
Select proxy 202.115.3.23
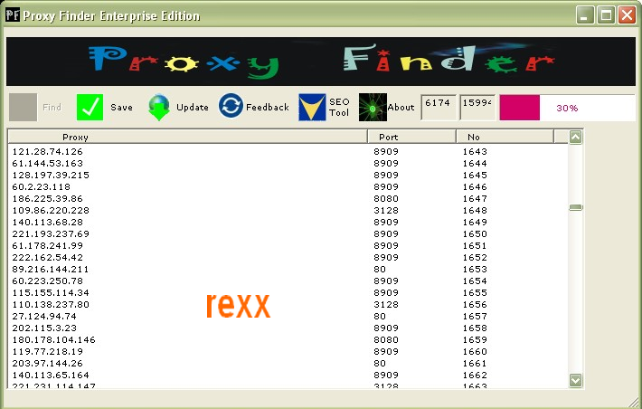(44, 328)
